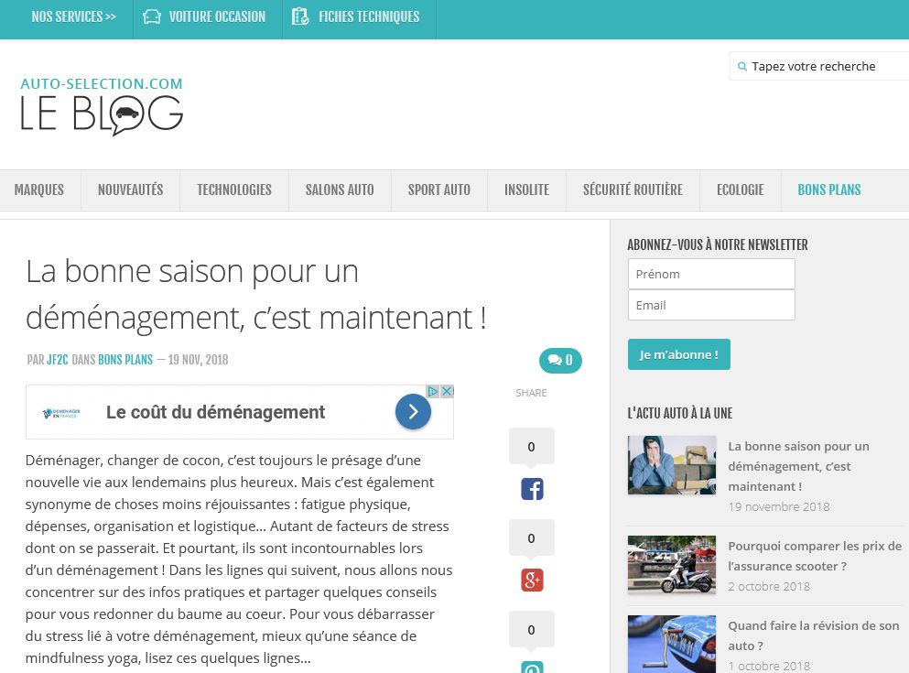Click the ad's blue arrow button

(413, 412)
